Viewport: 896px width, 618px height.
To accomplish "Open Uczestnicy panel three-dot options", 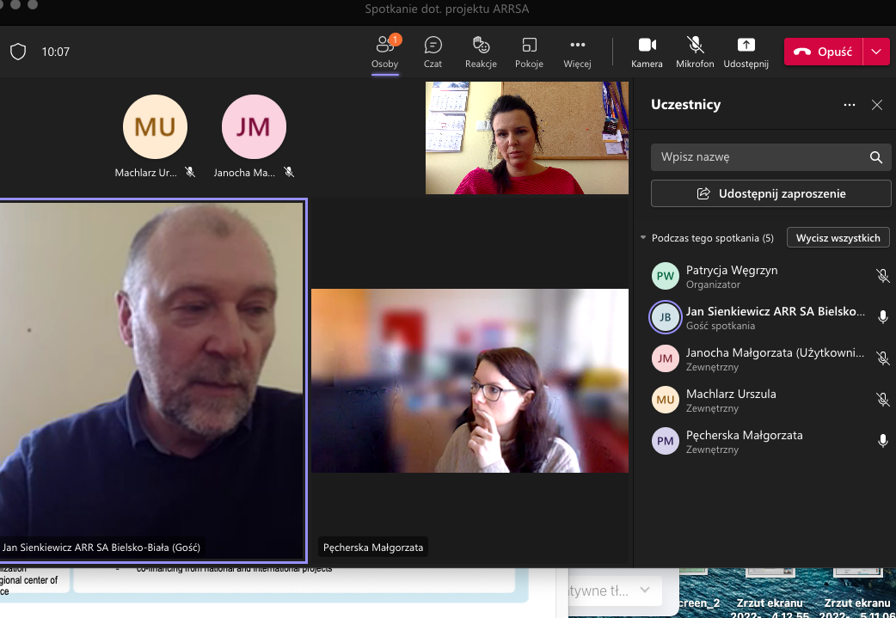I will [x=850, y=105].
